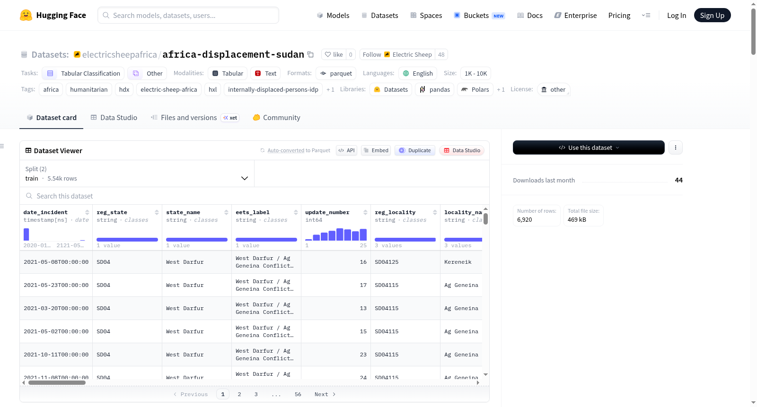The width and height of the screenshot is (757, 407).
Task: Focus the Search models, datasets, users field
Action: coord(188,15)
